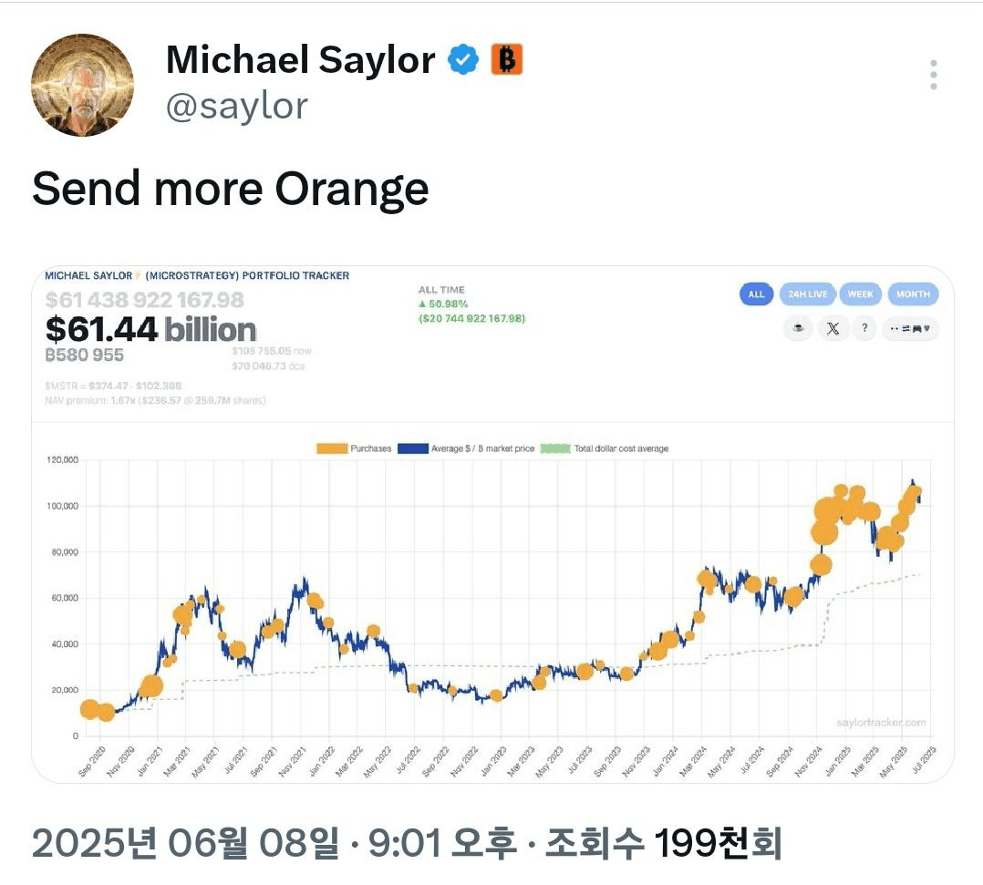Click the Michael Saylor display name
Screen dimensions: 983x885
pos(301,59)
